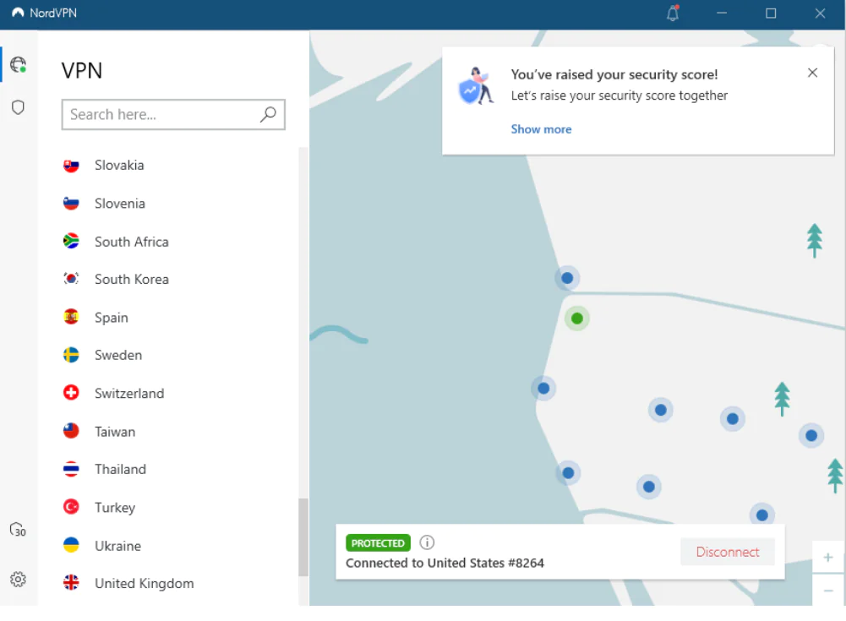Click the notification bell in the title bar
This screenshot has width=846, height=621.
(672, 13)
